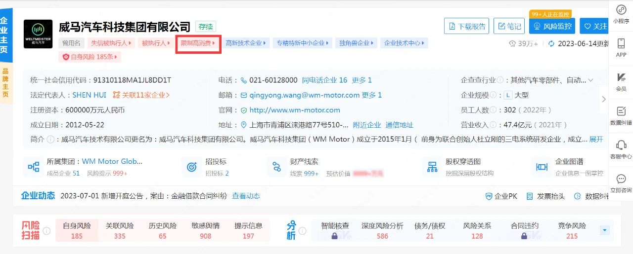Open the 失信被执行人 tag
633x254 pixels.
[x=111, y=43]
